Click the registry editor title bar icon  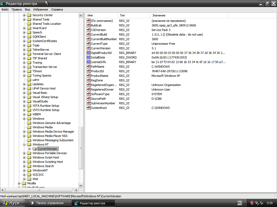[3, 3]
